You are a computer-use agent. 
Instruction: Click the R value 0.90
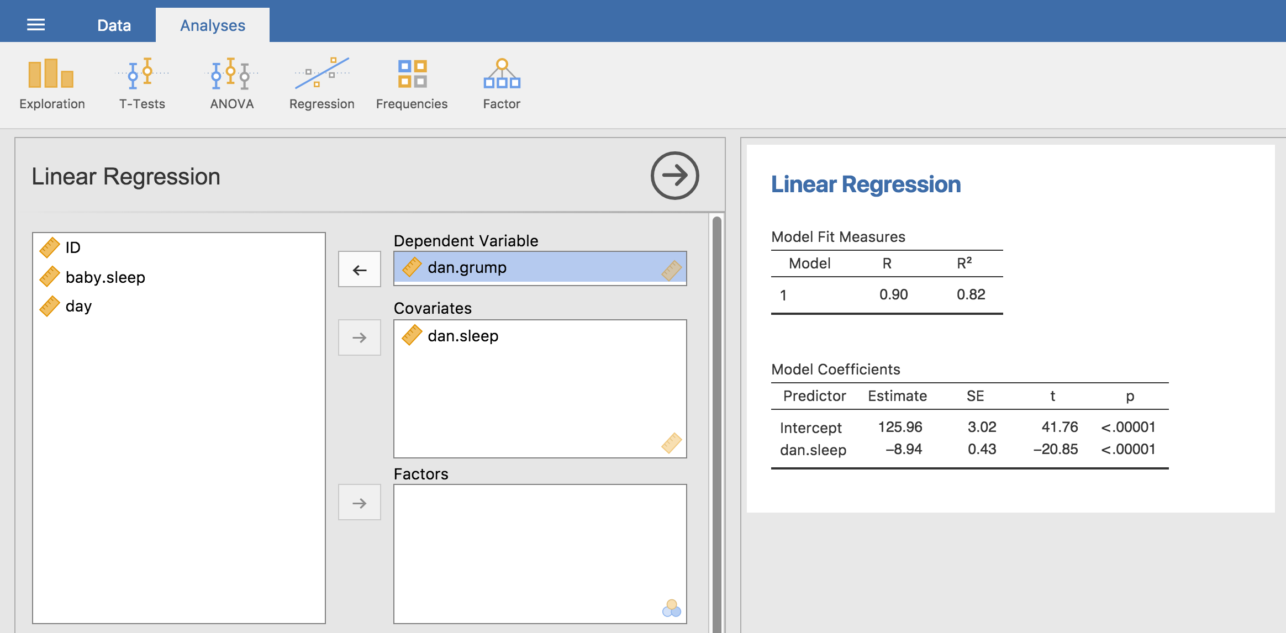point(893,294)
